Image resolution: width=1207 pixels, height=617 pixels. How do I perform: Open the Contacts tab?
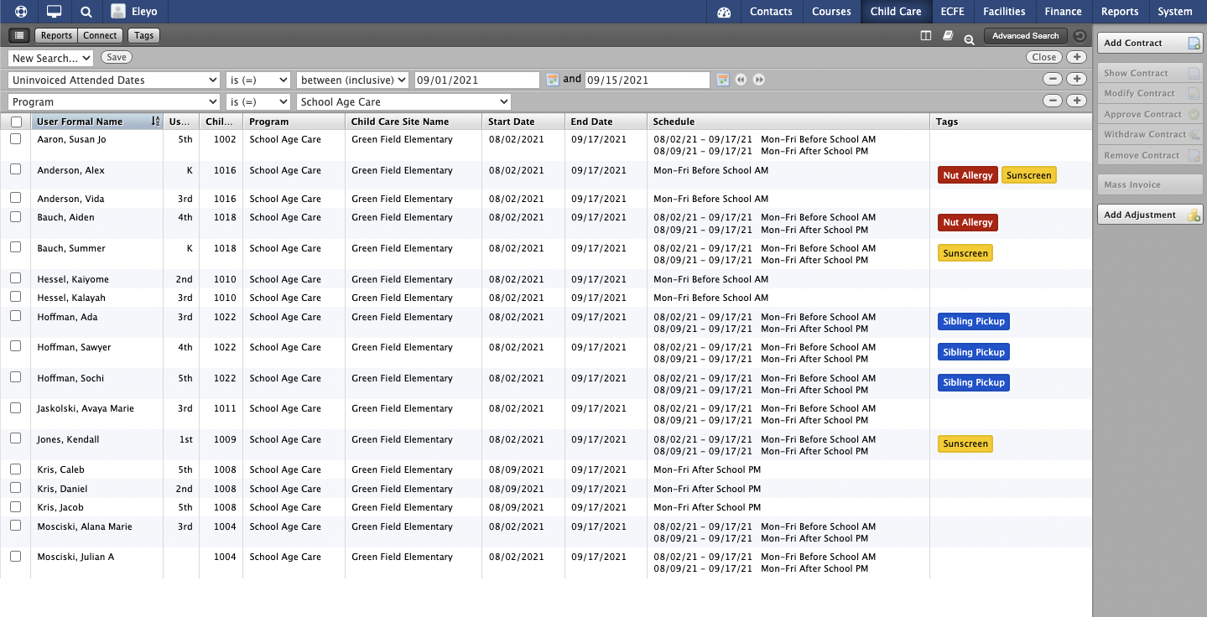[x=771, y=12]
